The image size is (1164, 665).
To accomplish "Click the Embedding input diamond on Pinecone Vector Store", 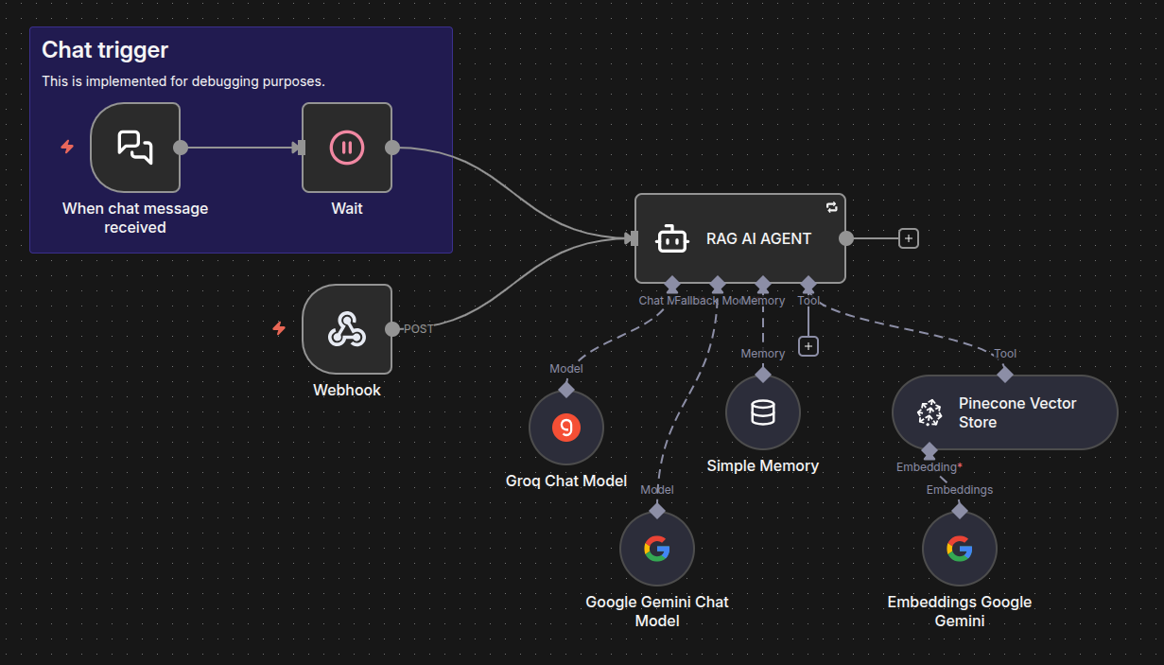I will [x=929, y=451].
